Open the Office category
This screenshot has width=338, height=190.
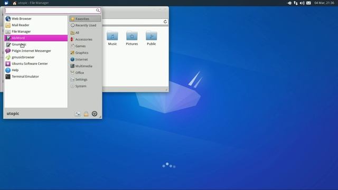85,73
